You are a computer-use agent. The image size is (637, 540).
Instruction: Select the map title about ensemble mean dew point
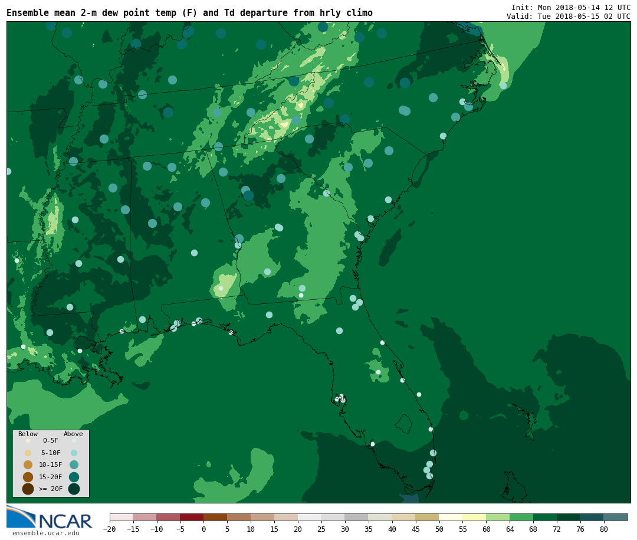[x=189, y=13]
